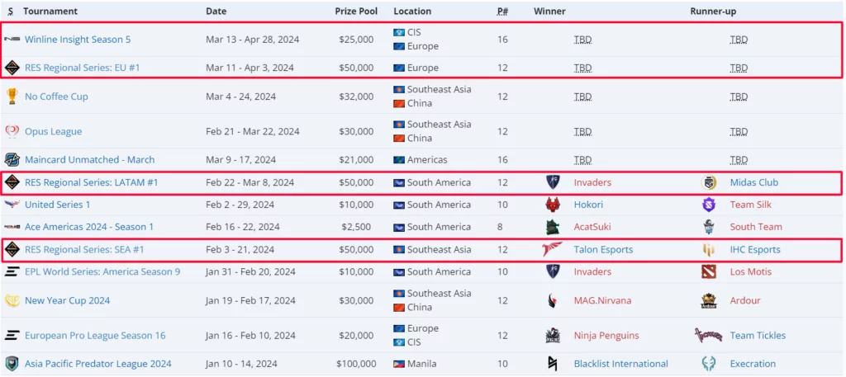846x377 pixels.
Task: Click the Opus League tournament icon
Action: 12,131
